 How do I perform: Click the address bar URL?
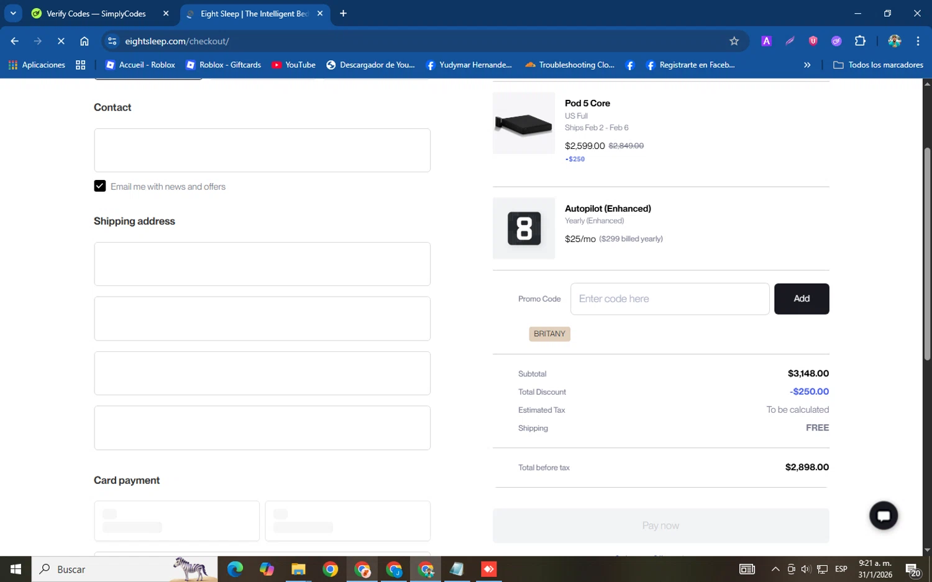(177, 41)
